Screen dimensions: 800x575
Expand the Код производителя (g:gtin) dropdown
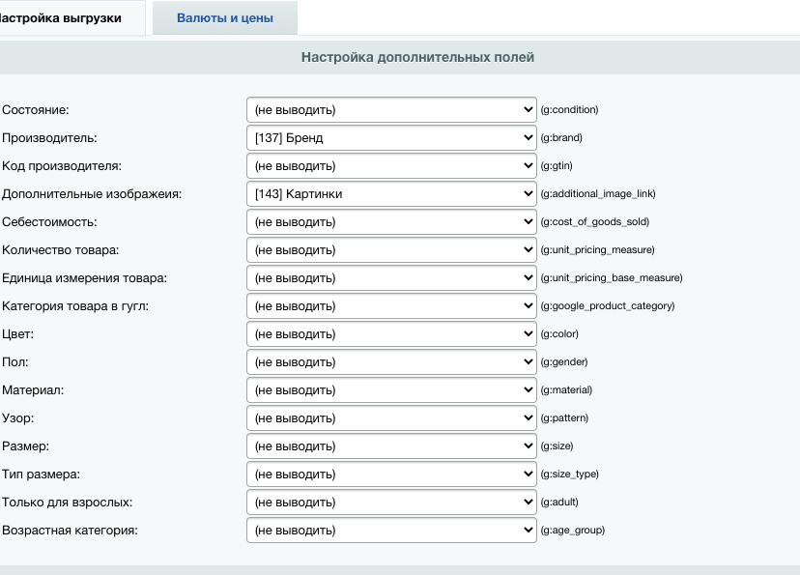391,166
